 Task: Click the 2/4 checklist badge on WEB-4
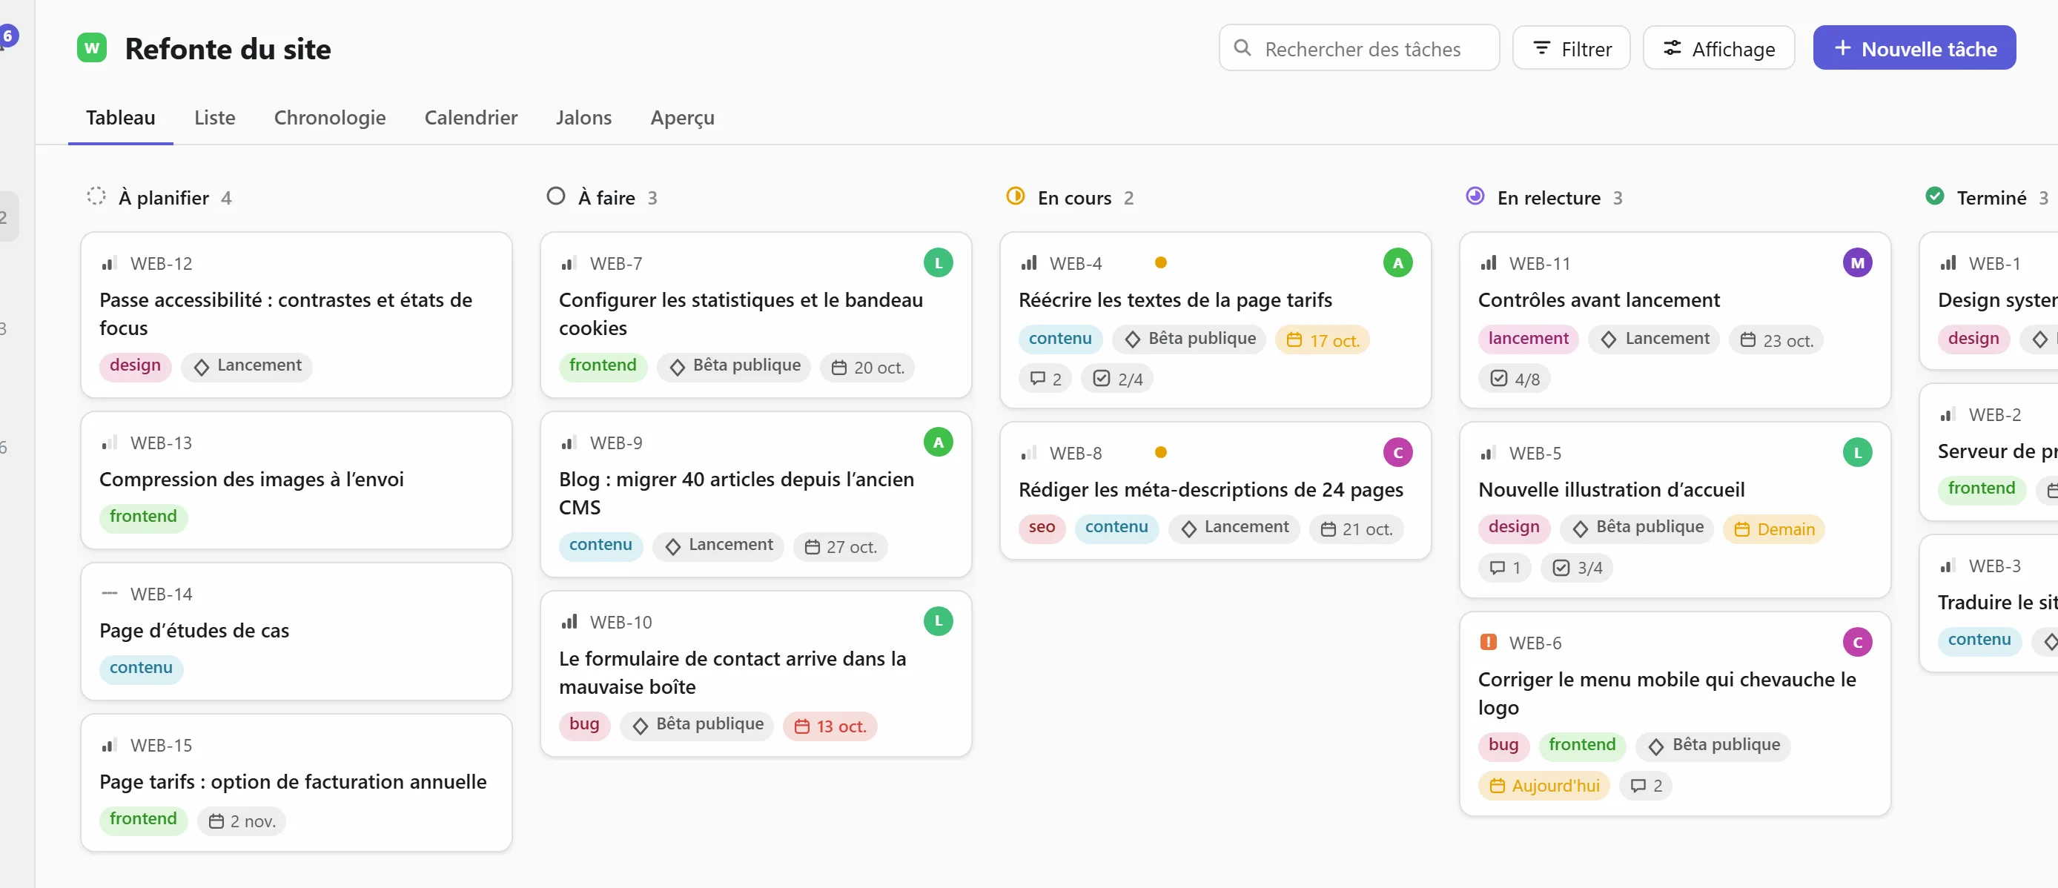coord(1117,379)
